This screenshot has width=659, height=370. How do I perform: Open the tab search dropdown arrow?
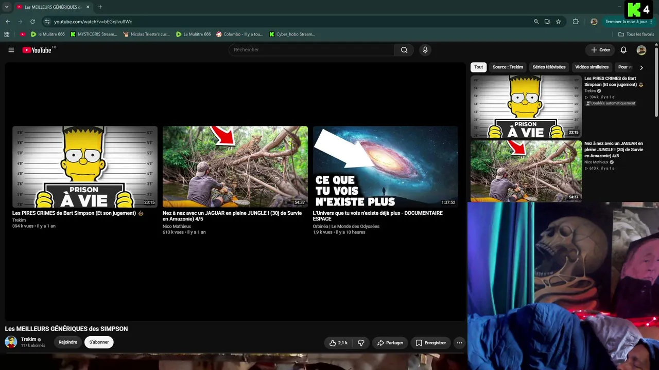coord(7,7)
